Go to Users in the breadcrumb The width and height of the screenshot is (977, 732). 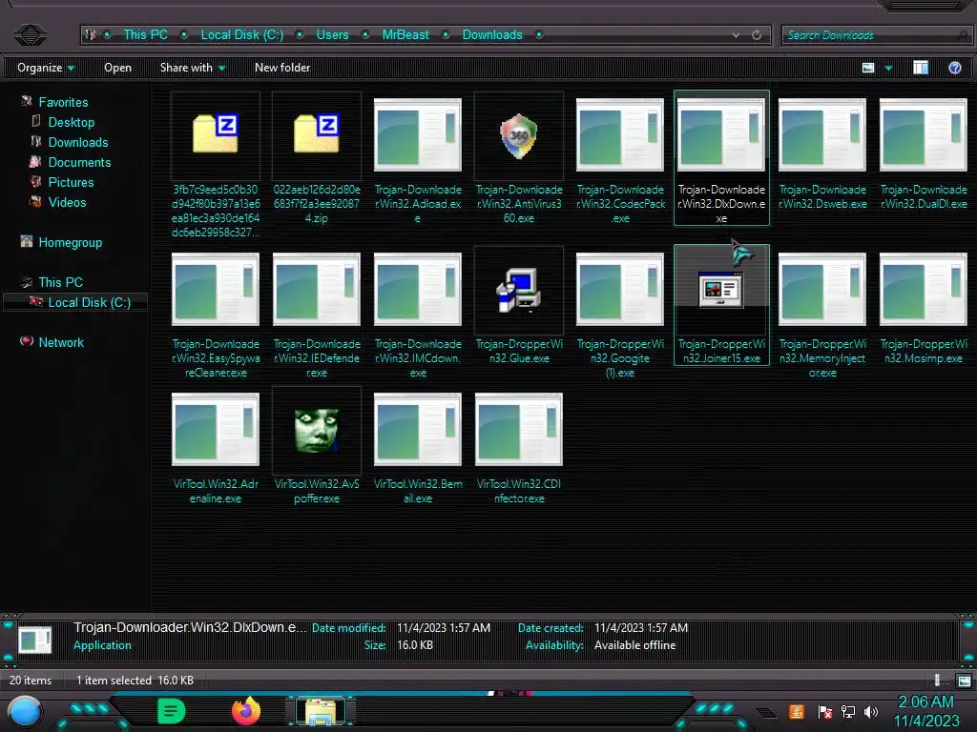(332, 35)
